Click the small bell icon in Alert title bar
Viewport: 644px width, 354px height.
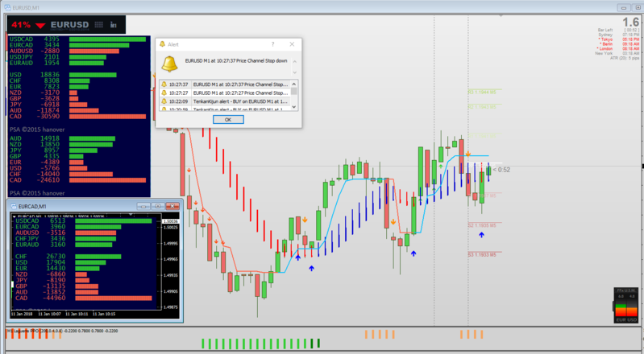162,44
